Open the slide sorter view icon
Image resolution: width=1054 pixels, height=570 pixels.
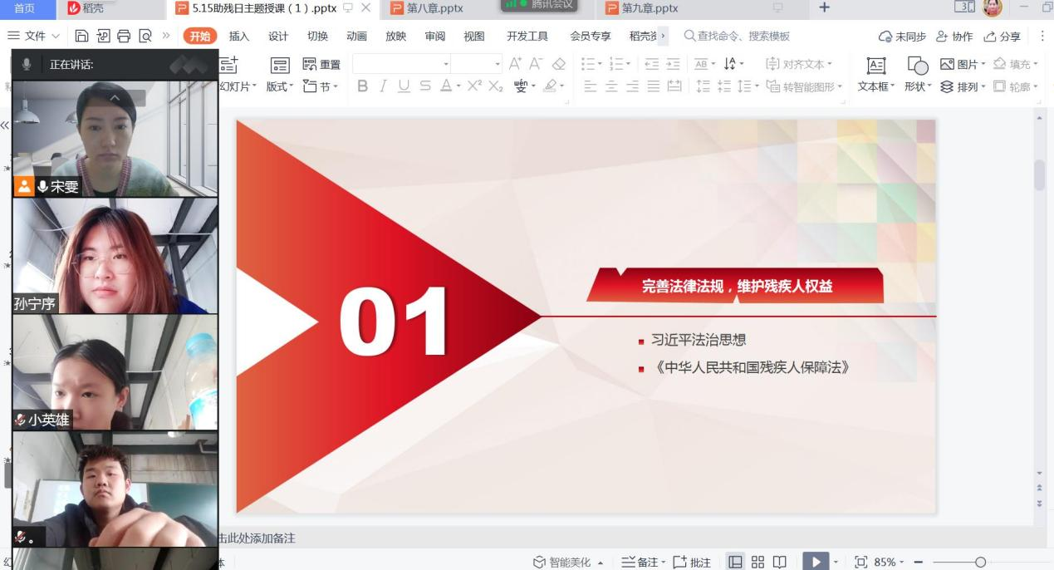tap(757, 563)
